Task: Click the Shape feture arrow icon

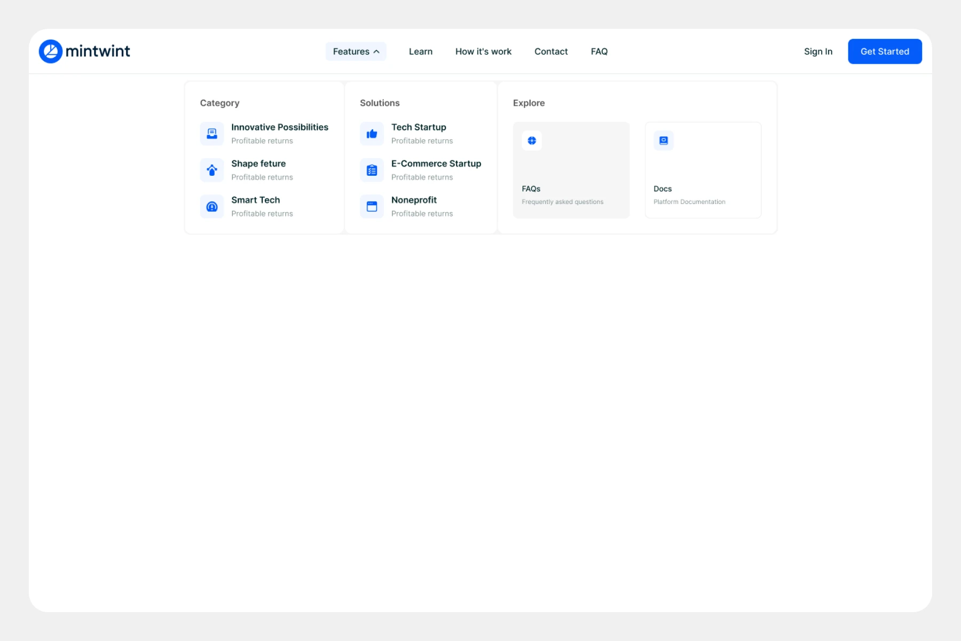Action: (212, 170)
